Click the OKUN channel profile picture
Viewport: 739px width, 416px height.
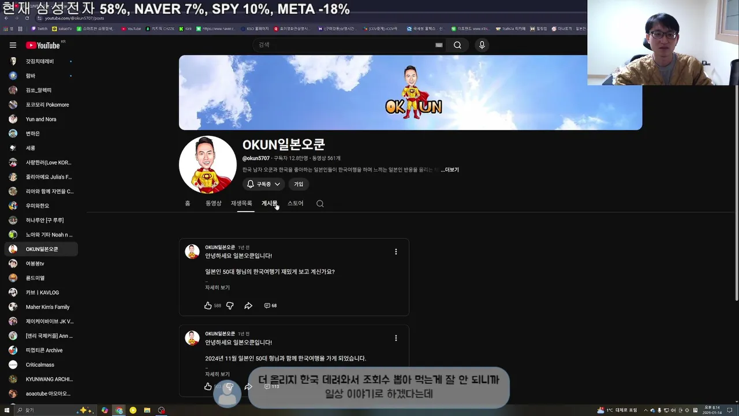pyautogui.click(x=208, y=165)
